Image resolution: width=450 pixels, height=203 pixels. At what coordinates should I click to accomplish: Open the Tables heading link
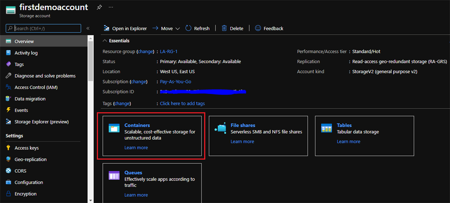344,125
